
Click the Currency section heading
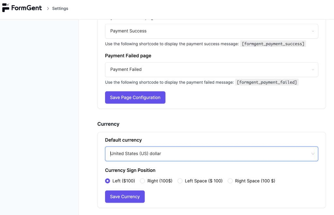108,124
